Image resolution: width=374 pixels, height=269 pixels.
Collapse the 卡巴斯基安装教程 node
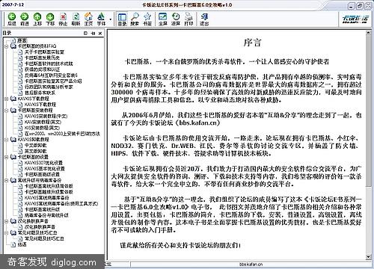tap(7, 111)
